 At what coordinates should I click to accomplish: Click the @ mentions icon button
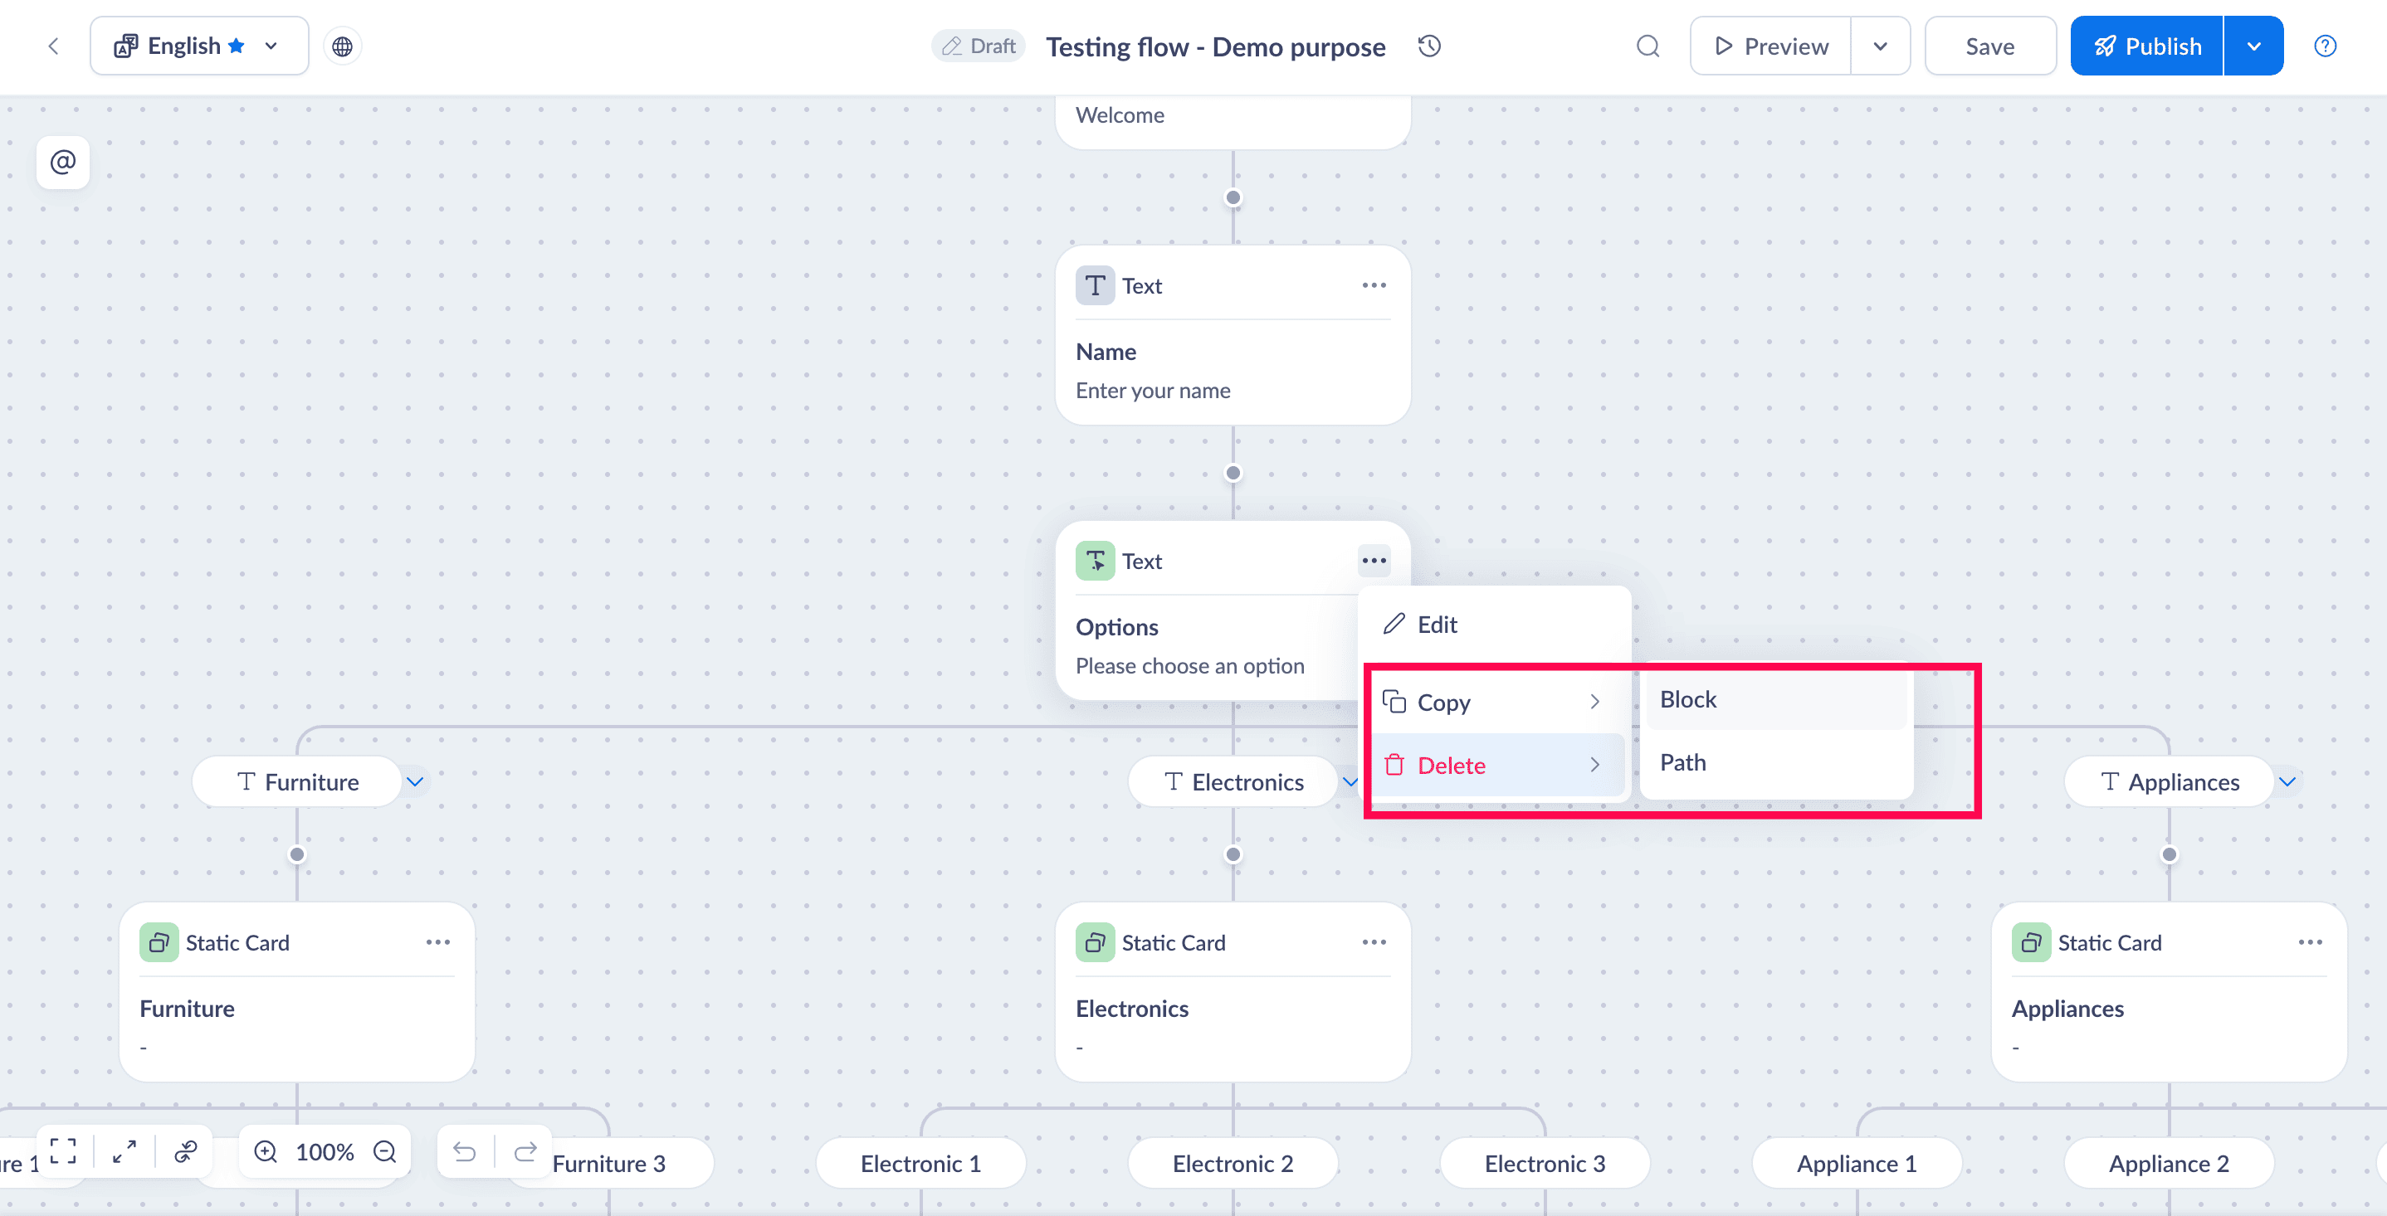[x=63, y=163]
